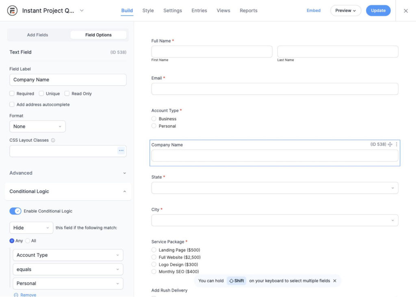
Task: Select Full Website ($2,500) option
Action: 154,257
